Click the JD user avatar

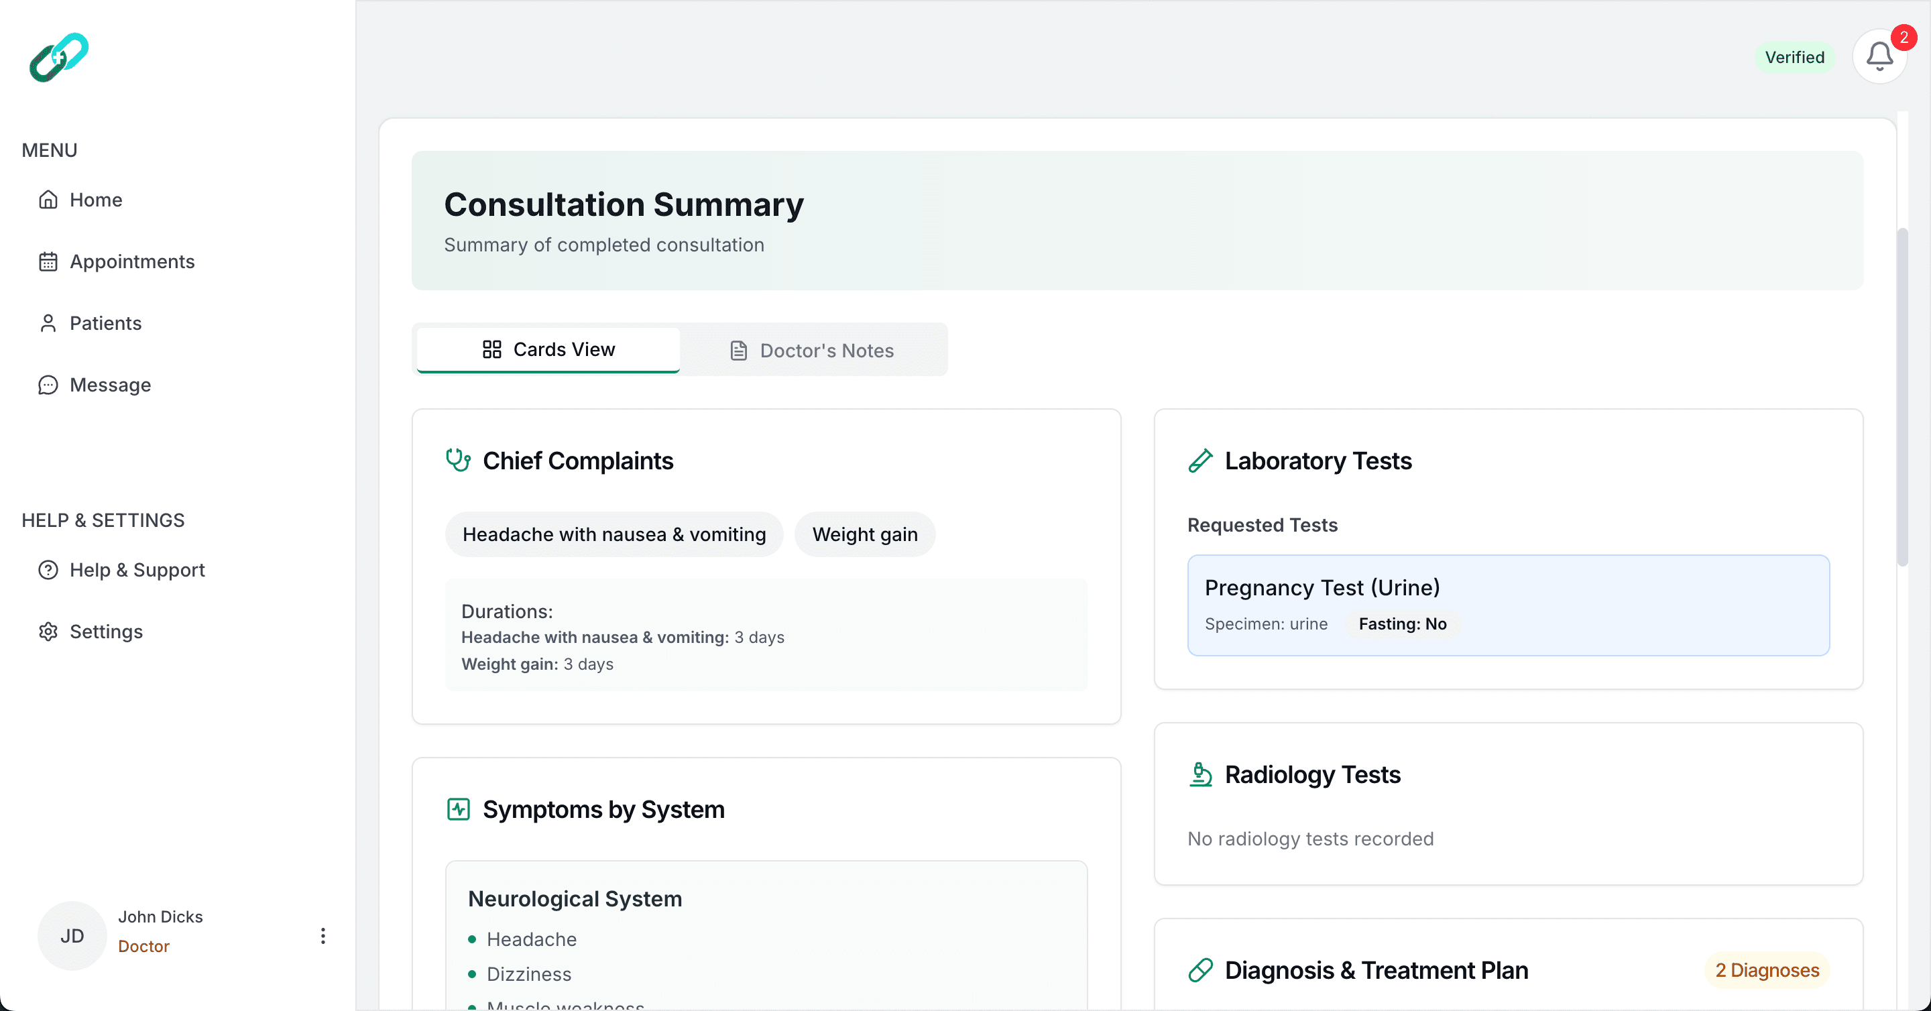pyautogui.click(x=72, y=935)
